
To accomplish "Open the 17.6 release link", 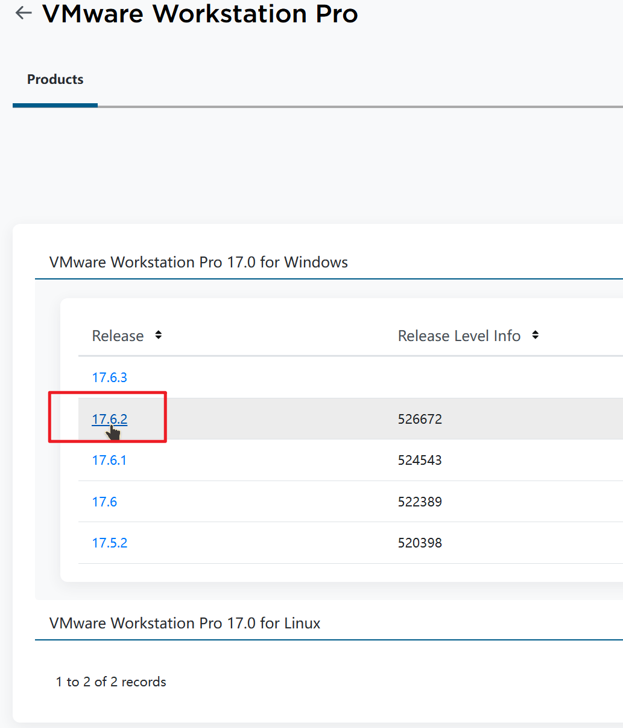I will (x=104, y=502).
